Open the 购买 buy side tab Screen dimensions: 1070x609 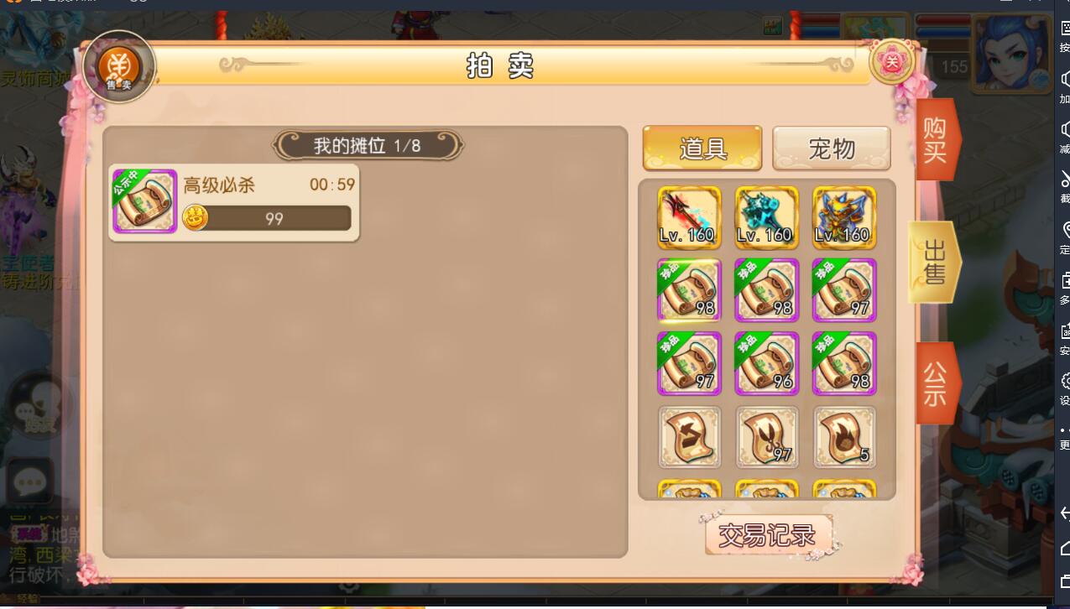pos(935,140)
